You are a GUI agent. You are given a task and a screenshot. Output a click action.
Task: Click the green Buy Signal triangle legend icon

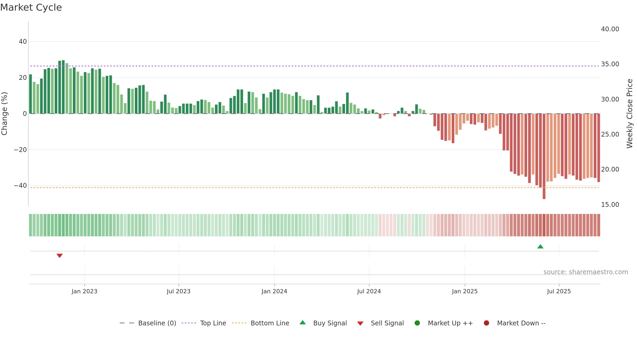[303, 322]
